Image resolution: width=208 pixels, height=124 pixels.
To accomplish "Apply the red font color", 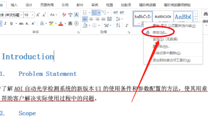I will point(61,23).
